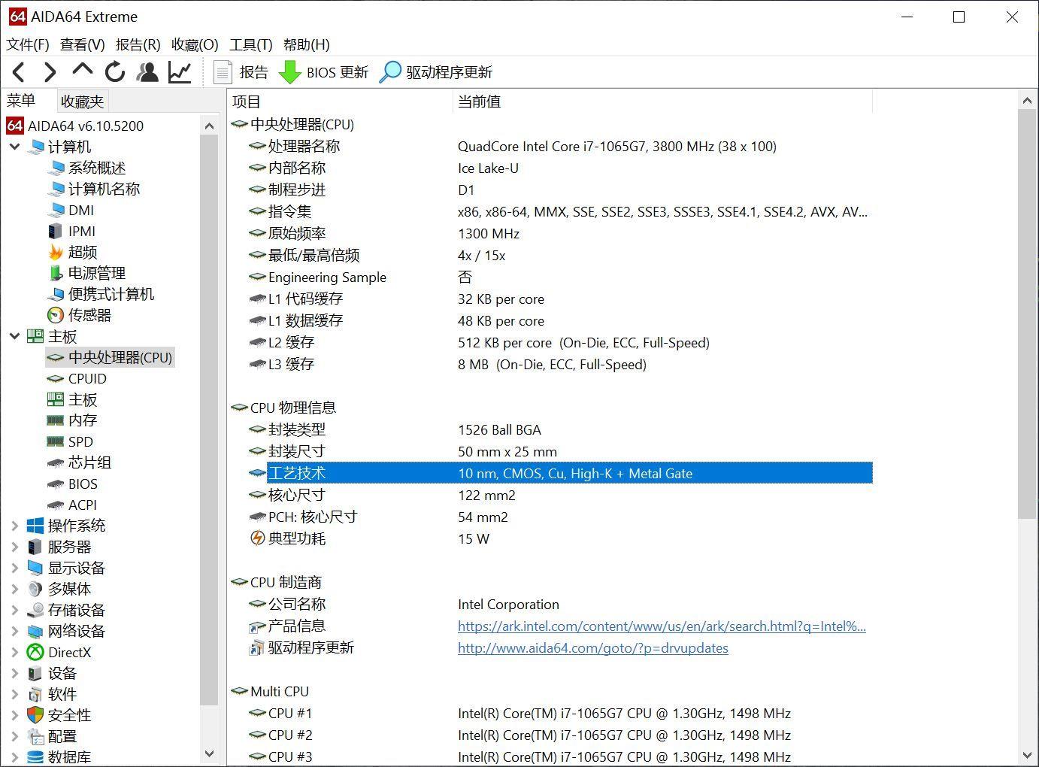Open the 工具(T) menu
1039x767 pixels.
(251, 44)
